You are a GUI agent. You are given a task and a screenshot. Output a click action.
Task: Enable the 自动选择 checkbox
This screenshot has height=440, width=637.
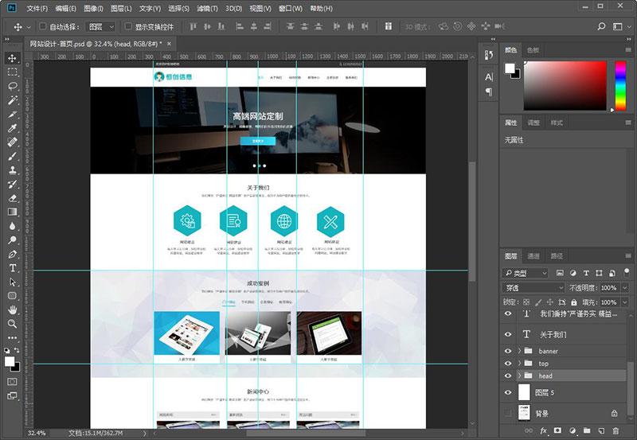tap(42, 26)
